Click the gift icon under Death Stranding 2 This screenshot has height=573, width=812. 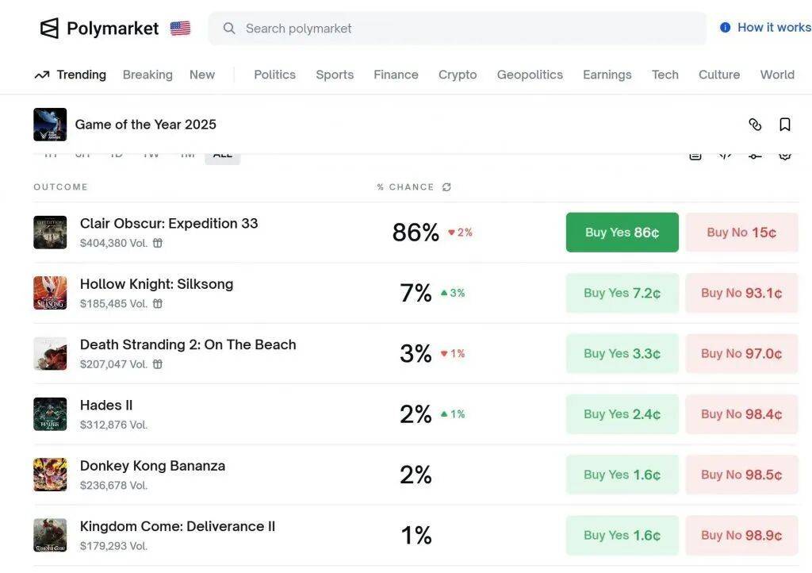point(158,364)
